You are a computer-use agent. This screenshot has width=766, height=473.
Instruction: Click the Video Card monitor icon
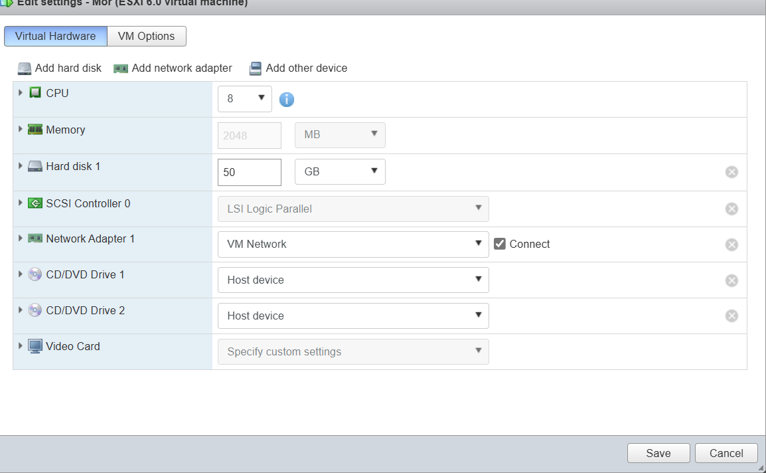[x=35, y=346]
